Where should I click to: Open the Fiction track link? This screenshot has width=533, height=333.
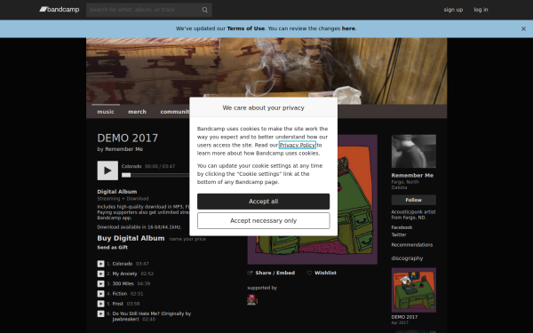click(x=120, y=294)
